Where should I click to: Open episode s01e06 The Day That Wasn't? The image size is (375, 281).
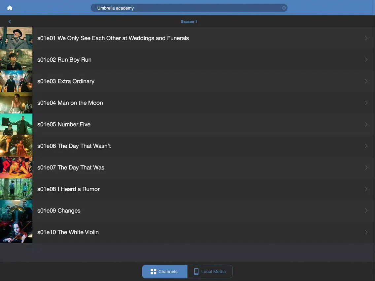tap(187, 146)
